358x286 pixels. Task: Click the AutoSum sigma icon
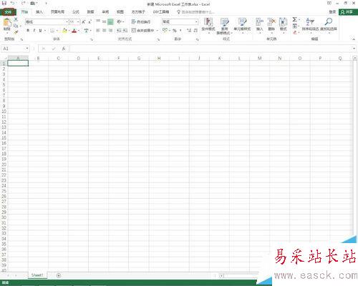pos(295,19)
